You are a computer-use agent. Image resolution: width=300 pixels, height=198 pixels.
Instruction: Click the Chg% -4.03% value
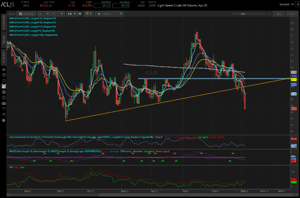87,5
